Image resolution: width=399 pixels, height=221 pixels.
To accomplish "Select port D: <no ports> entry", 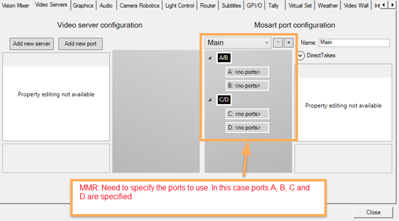I will (x=247, y=128).
